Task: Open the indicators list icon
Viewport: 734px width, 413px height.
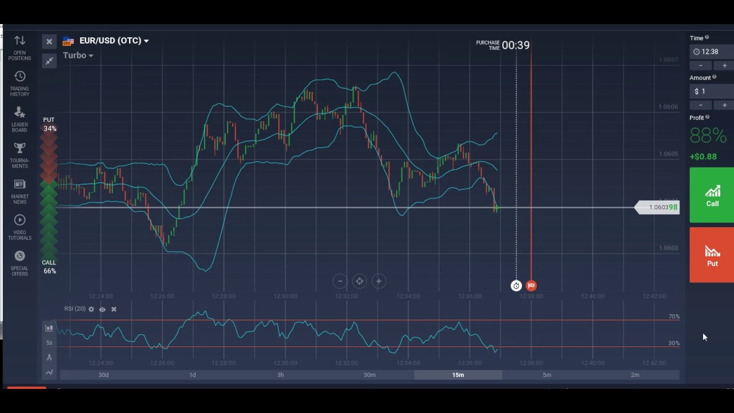Action: (49, 372)
